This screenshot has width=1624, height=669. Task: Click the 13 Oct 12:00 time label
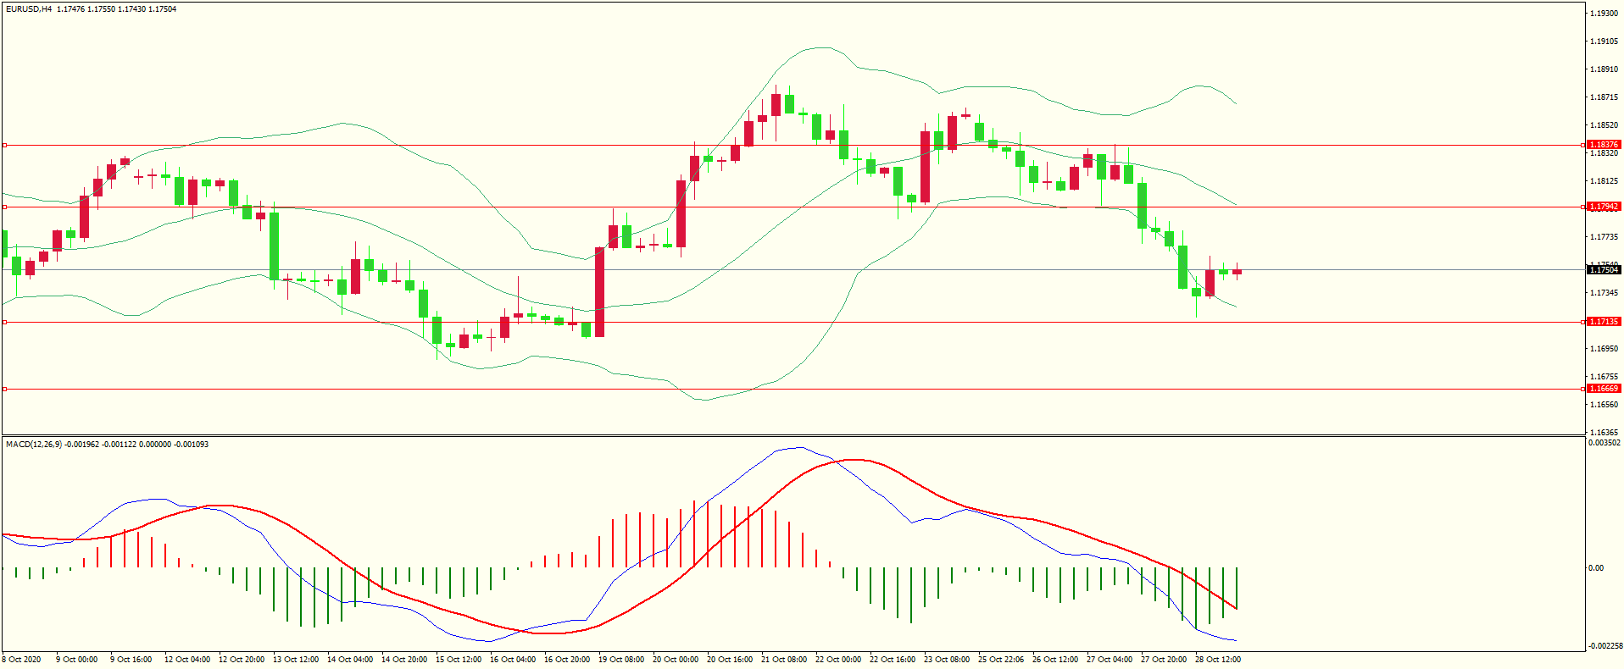pyautogui.click(x=296, y=660)
